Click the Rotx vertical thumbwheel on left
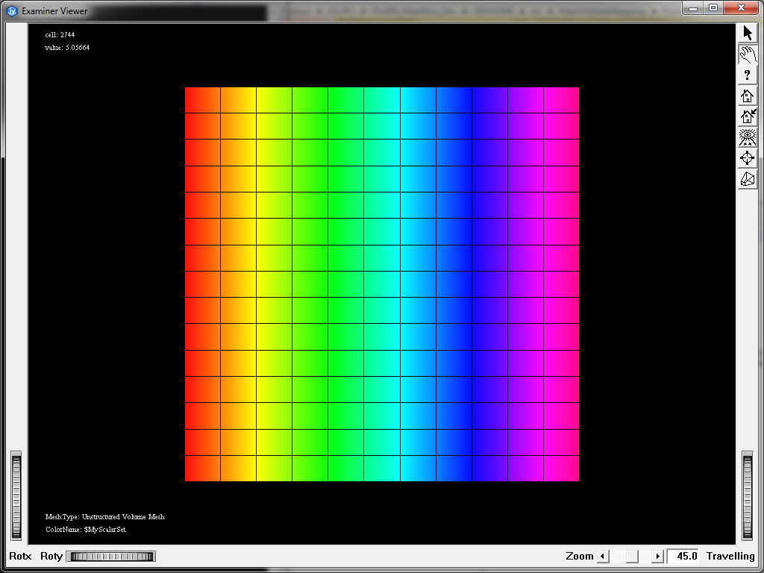The height and width of the screenshot is (573, 764). point(16,495)
